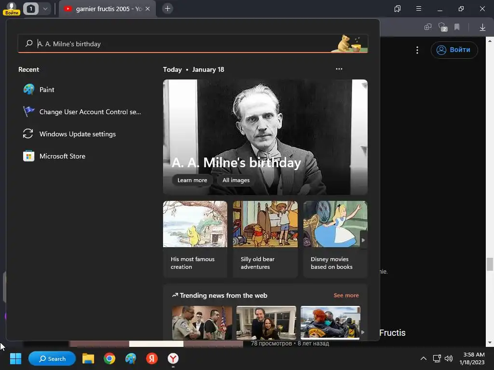Open a new browser tab
This screenshot has height=370, width=494.
(x=167, y=9)
